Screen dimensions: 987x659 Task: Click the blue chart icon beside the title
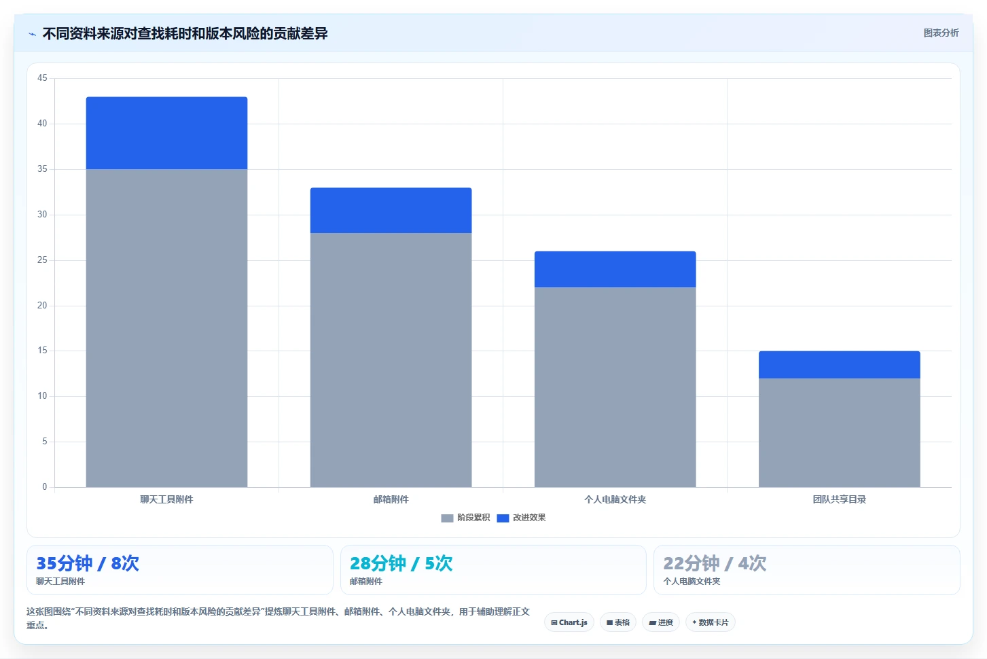(x=32, y=34)
